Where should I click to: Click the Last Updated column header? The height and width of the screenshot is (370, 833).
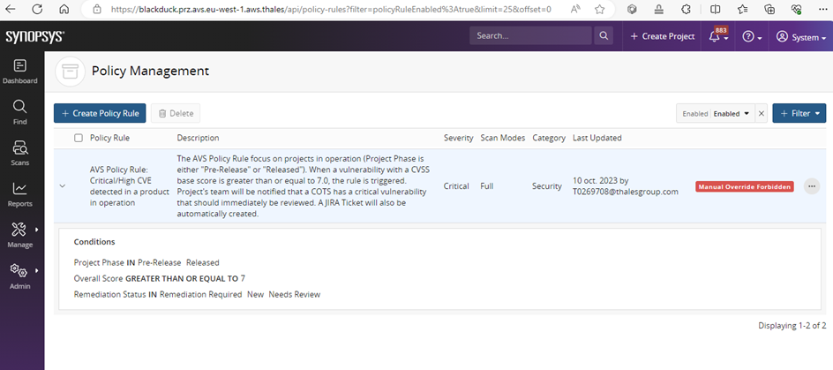coord(597,138)
